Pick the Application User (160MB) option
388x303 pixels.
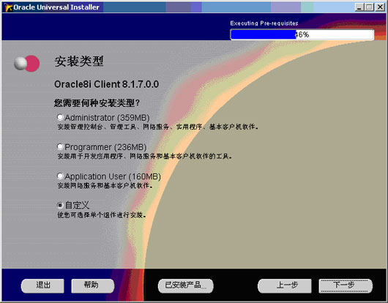(x=60, y=176)
